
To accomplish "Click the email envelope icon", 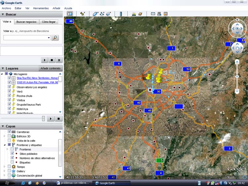I will coord(153,14).
